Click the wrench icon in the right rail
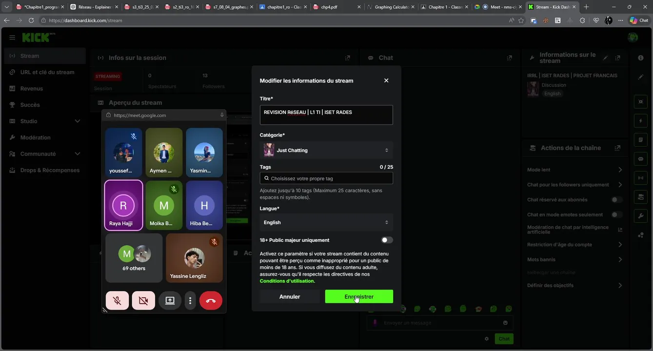Image resolution: width=653 pixels, height=351 pixels. coord(641,216)
